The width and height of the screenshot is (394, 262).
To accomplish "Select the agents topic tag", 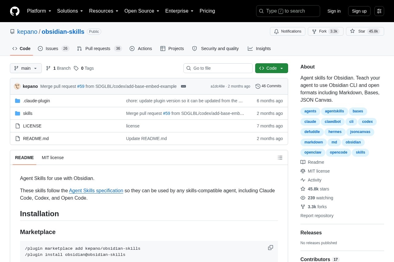I will [310, 111].
